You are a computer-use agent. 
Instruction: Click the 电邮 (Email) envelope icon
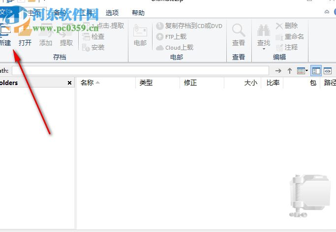(x=140, y=35)
